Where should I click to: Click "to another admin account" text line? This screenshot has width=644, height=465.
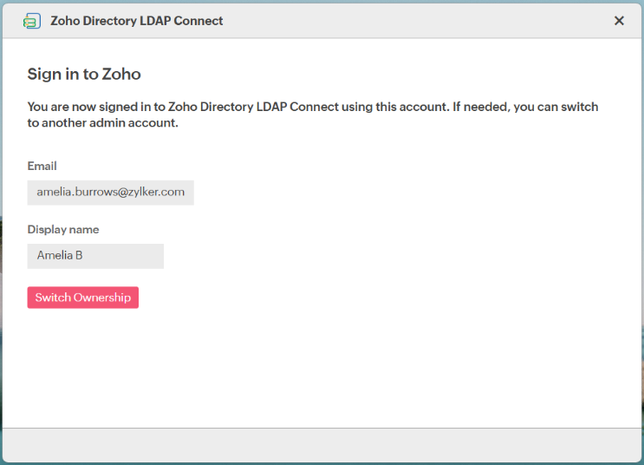click(102, 123)
